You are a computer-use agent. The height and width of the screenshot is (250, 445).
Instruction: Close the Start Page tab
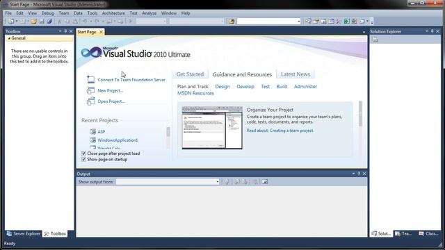101,32
